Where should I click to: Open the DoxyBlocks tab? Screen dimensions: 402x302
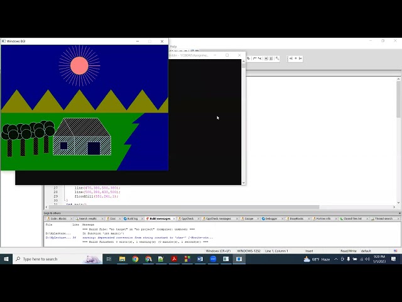[296, 218]
